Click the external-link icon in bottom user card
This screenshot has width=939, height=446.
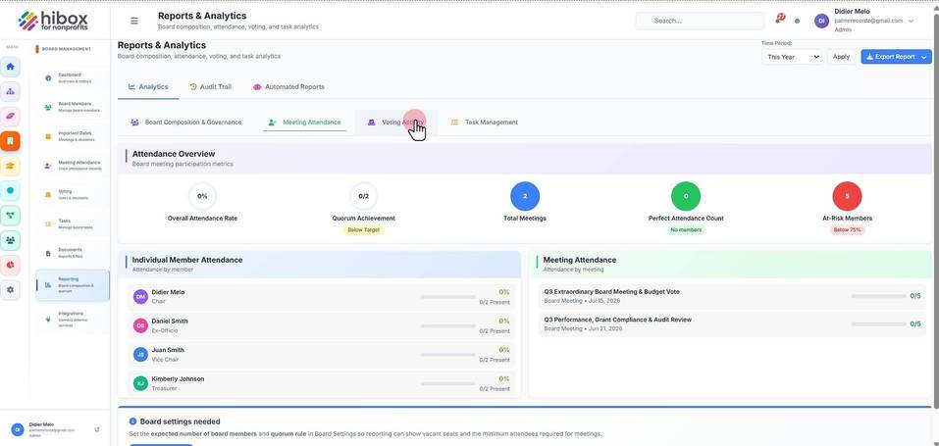[97, 430]
